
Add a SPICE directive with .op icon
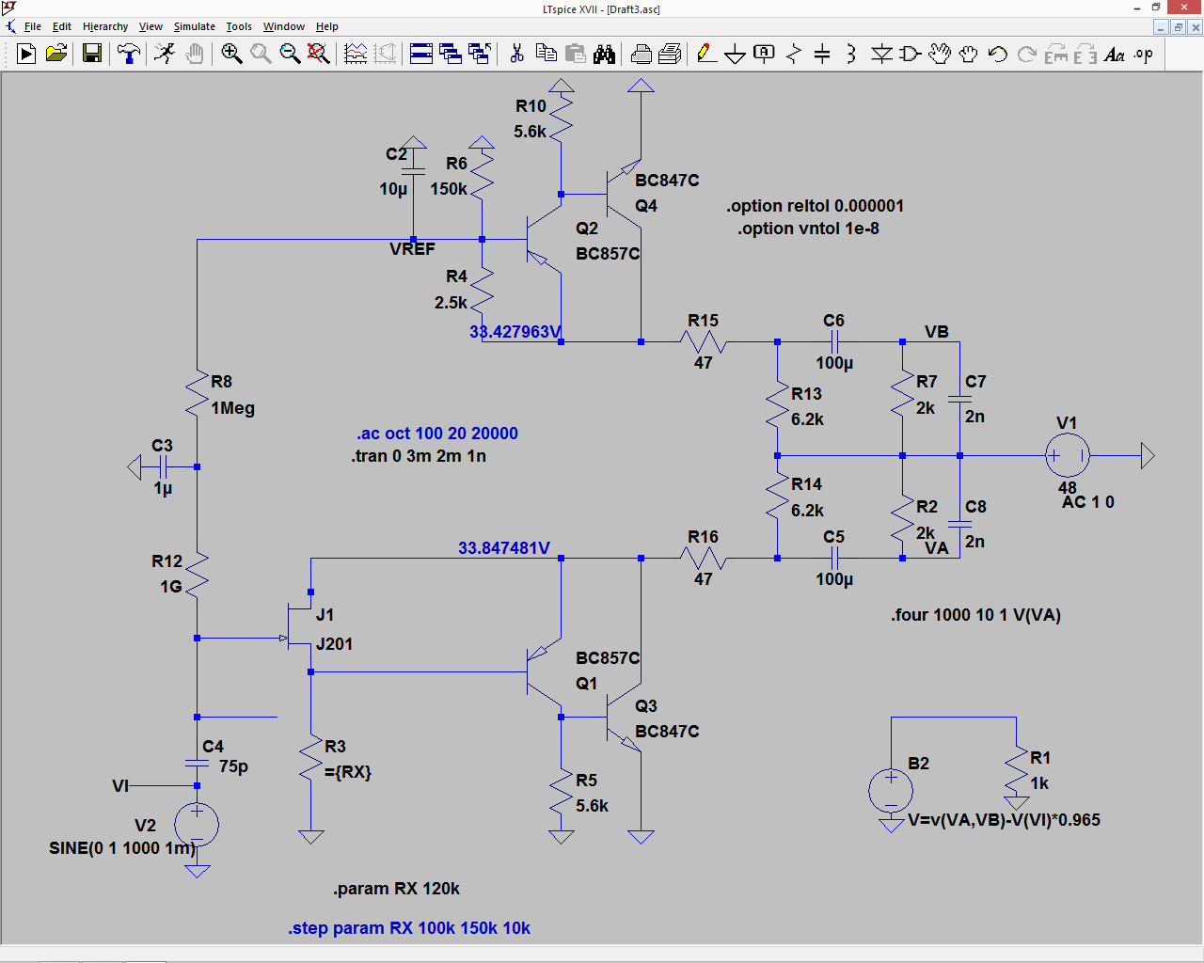click(x=1144, y=54)
